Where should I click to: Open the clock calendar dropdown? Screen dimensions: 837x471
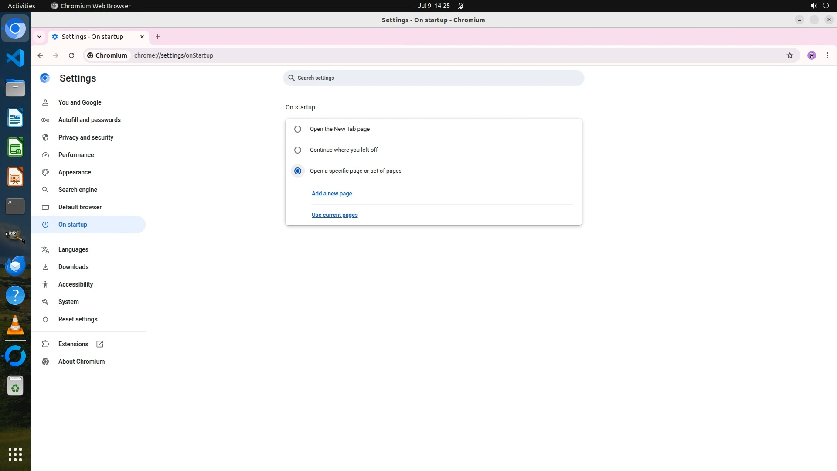433,6
